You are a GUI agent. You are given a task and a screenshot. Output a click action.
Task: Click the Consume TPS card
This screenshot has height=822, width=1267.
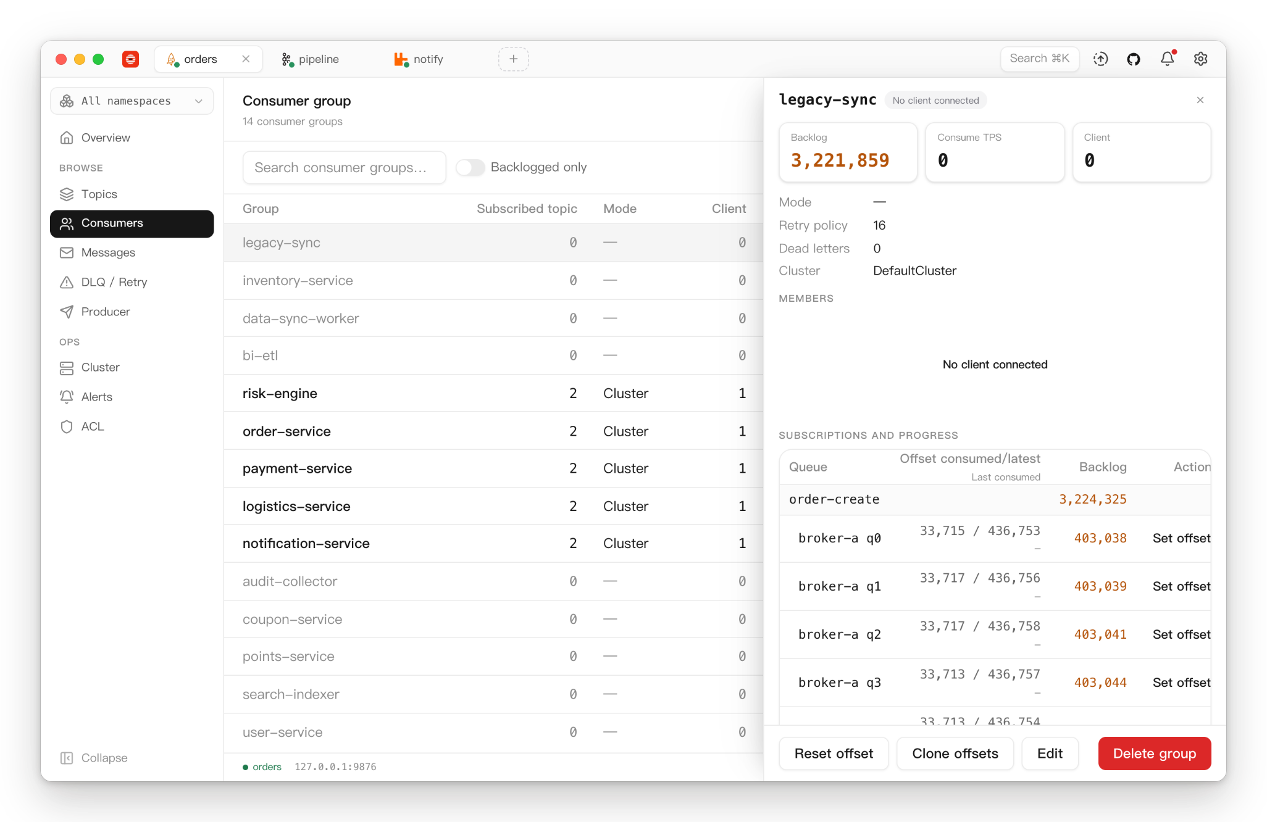click(995, 152)
